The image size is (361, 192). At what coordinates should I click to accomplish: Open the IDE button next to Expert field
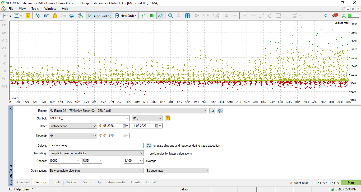212,111
